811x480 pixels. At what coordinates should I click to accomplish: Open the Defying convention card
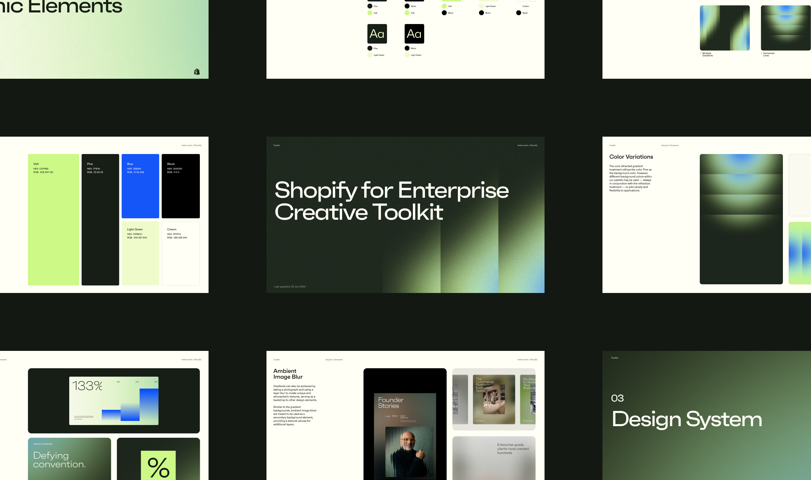(x=69, y=459)
